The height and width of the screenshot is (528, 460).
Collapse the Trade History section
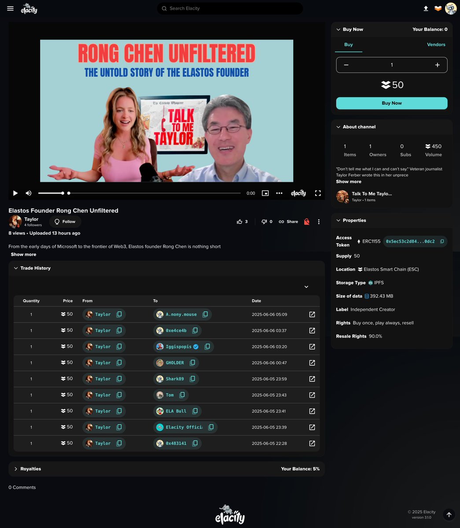click(x=16, y=268)
